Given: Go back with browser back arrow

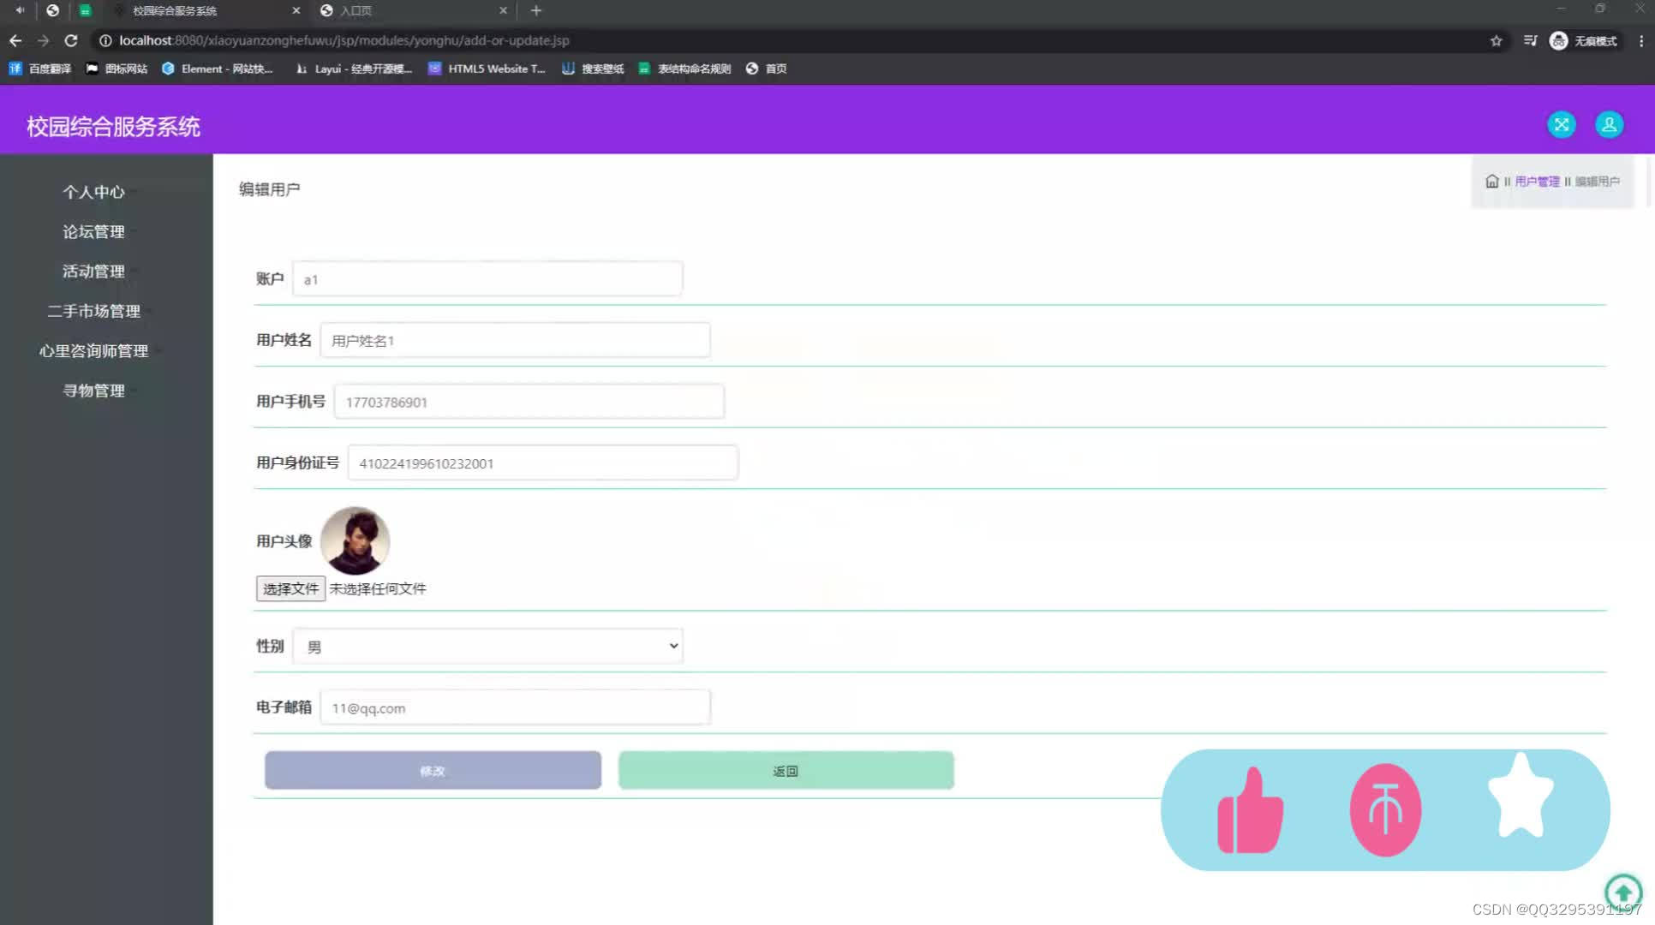Looking at the screenshot, I should [15, 40].
